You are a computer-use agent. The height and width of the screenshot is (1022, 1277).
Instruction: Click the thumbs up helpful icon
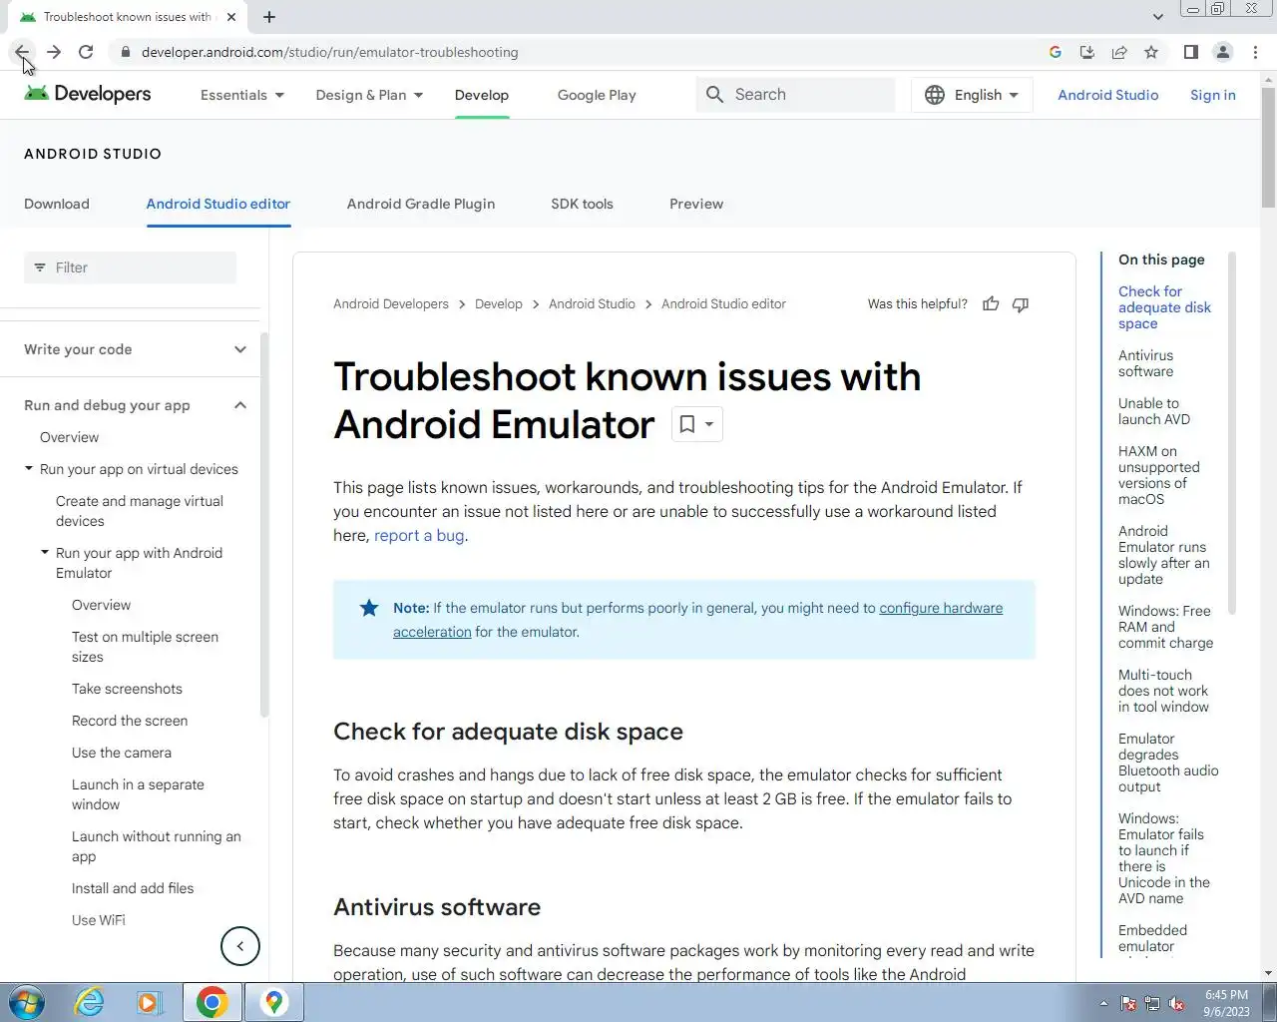(x=991, y=304)
